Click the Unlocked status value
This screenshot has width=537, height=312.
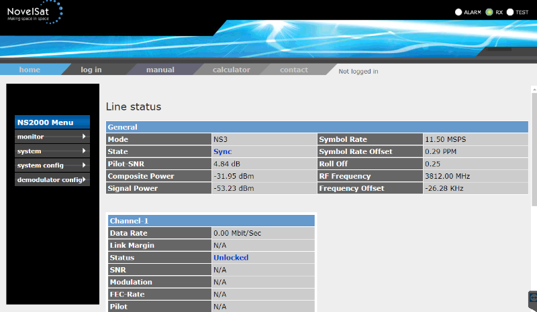click(x=231, y=258)
